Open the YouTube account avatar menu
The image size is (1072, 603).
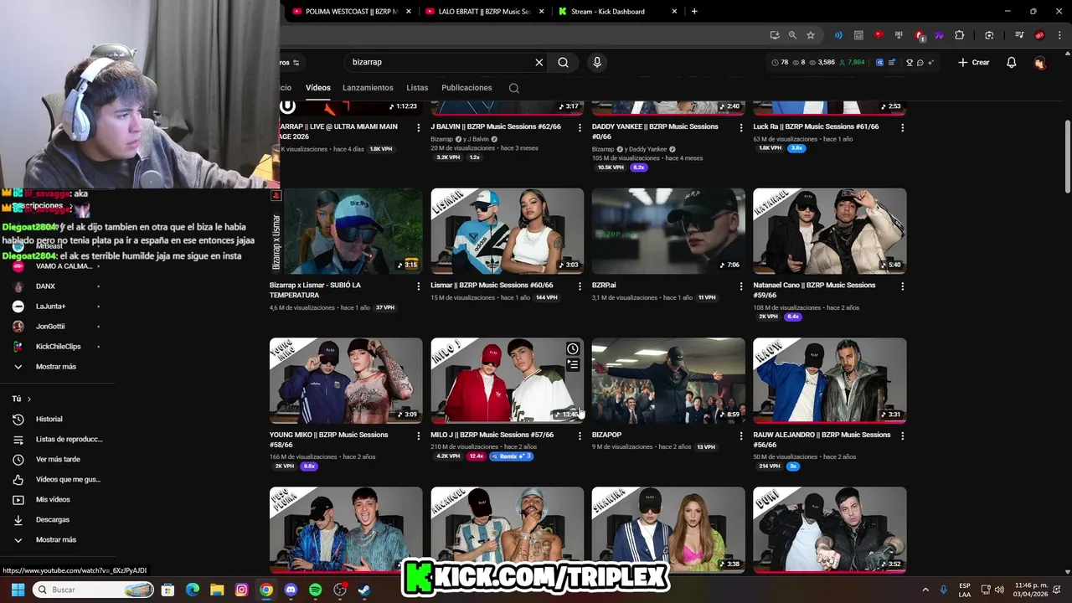(1040, 62)
